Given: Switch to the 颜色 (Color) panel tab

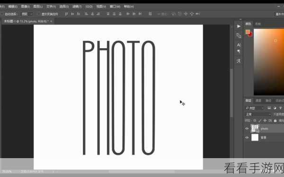Looking at the screenshot, I should click(x=248, y=24).
